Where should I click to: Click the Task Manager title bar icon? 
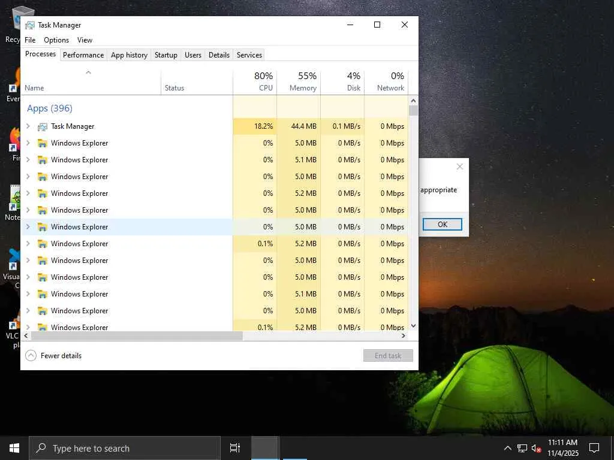(x=30, y=25)
